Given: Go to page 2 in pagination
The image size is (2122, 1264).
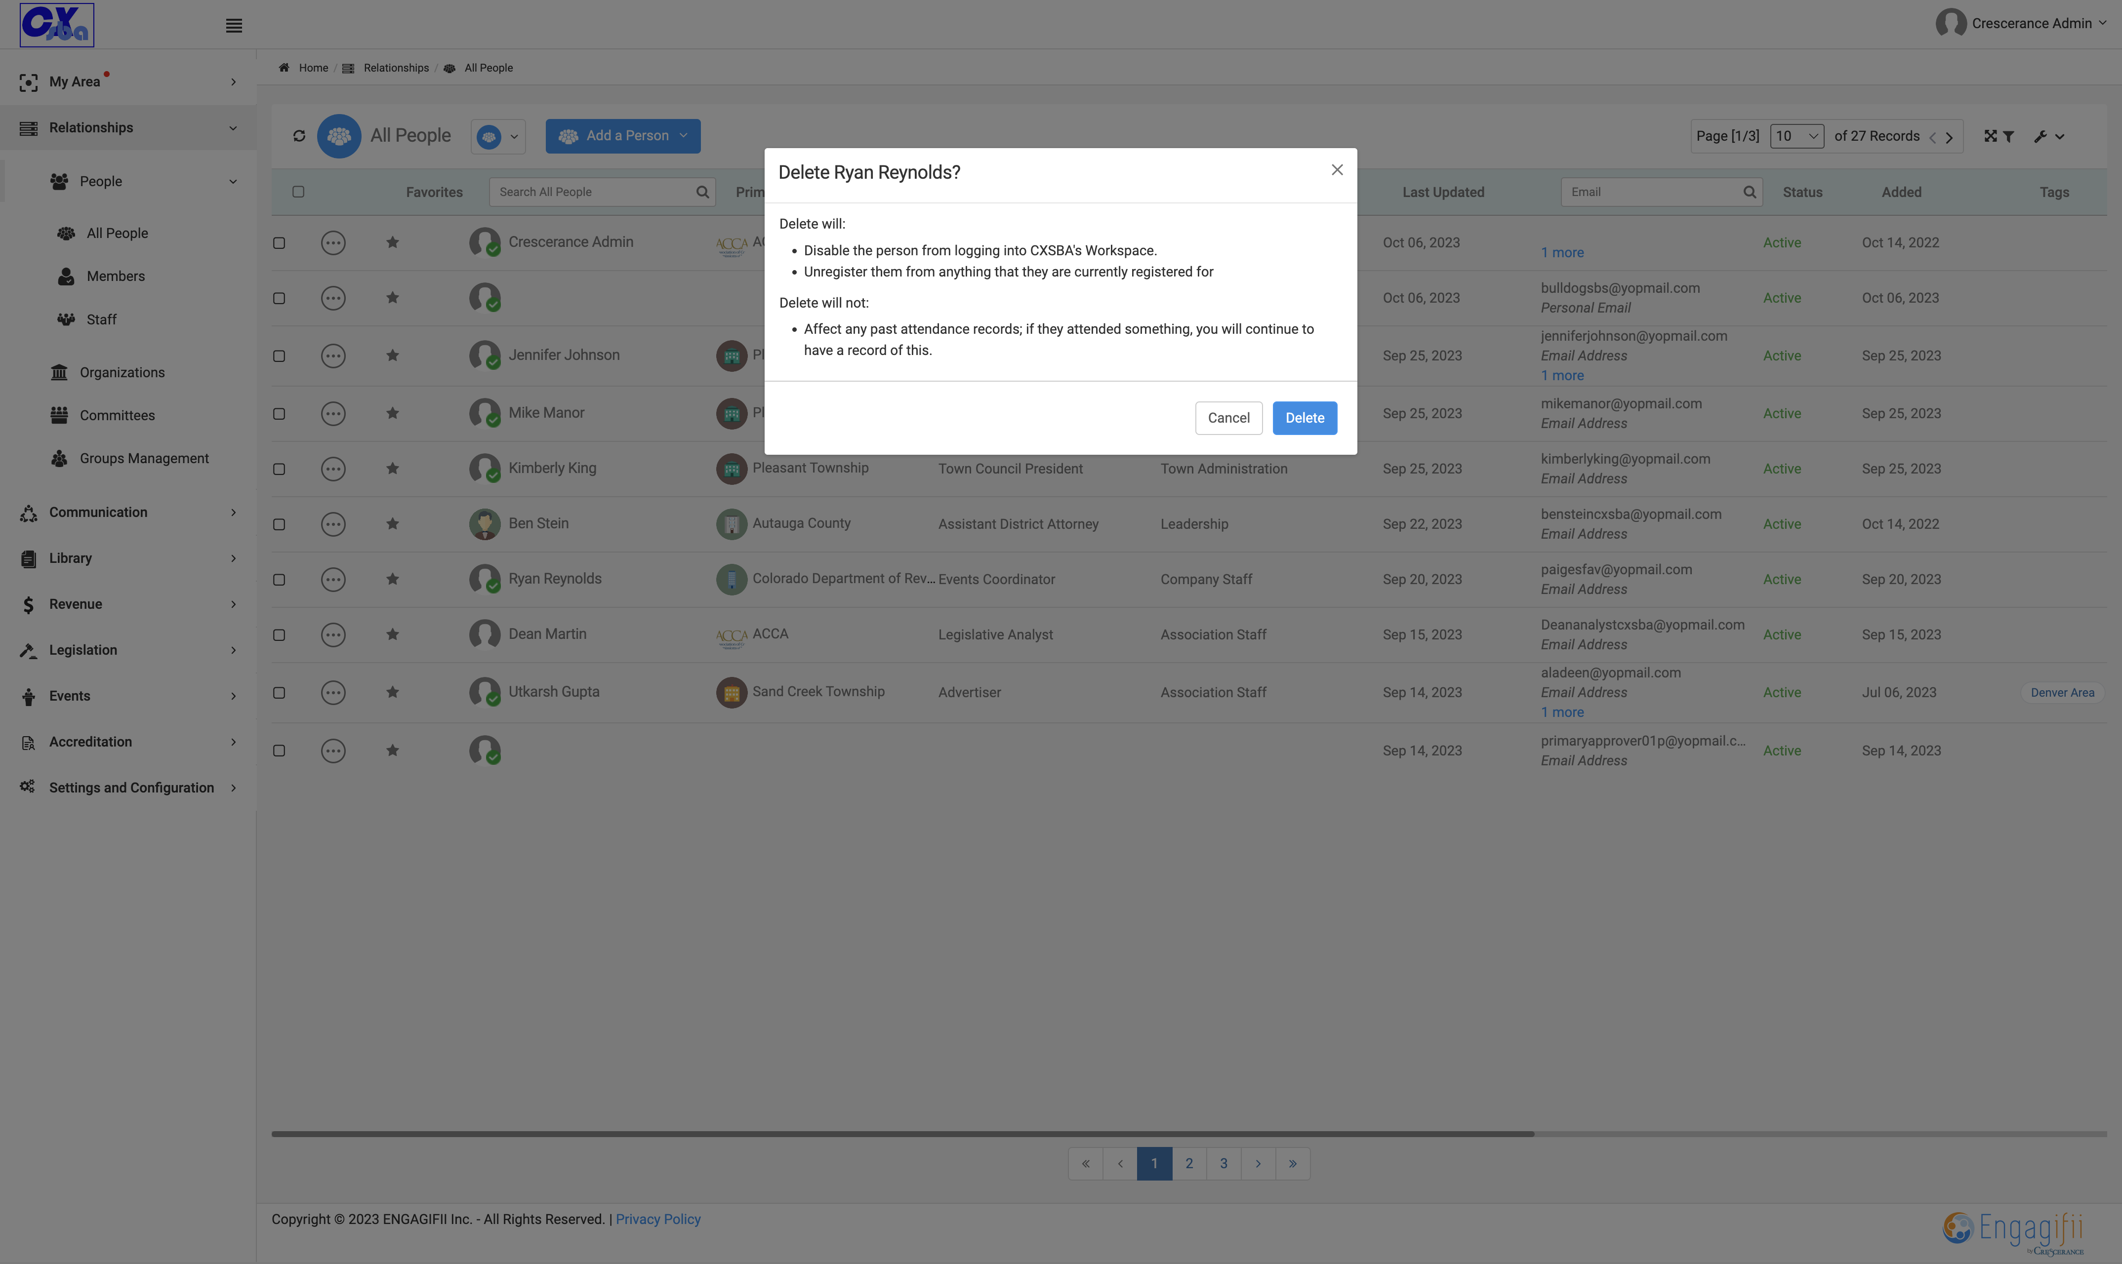Looking at the screenshot, I should coord(1189,1164).
